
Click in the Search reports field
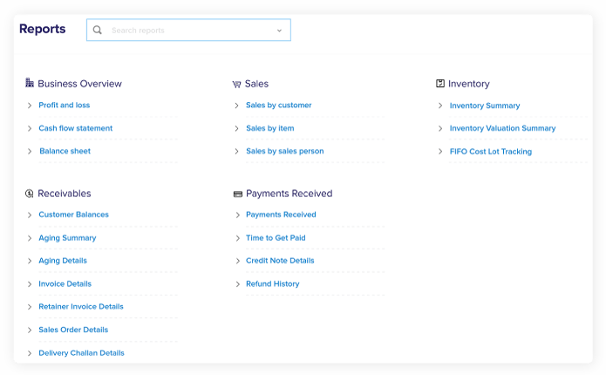188,30
